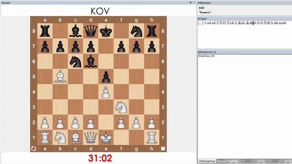Click the Позиция panel title
This screenshot has height=164, width=292.
click(5, 3)
